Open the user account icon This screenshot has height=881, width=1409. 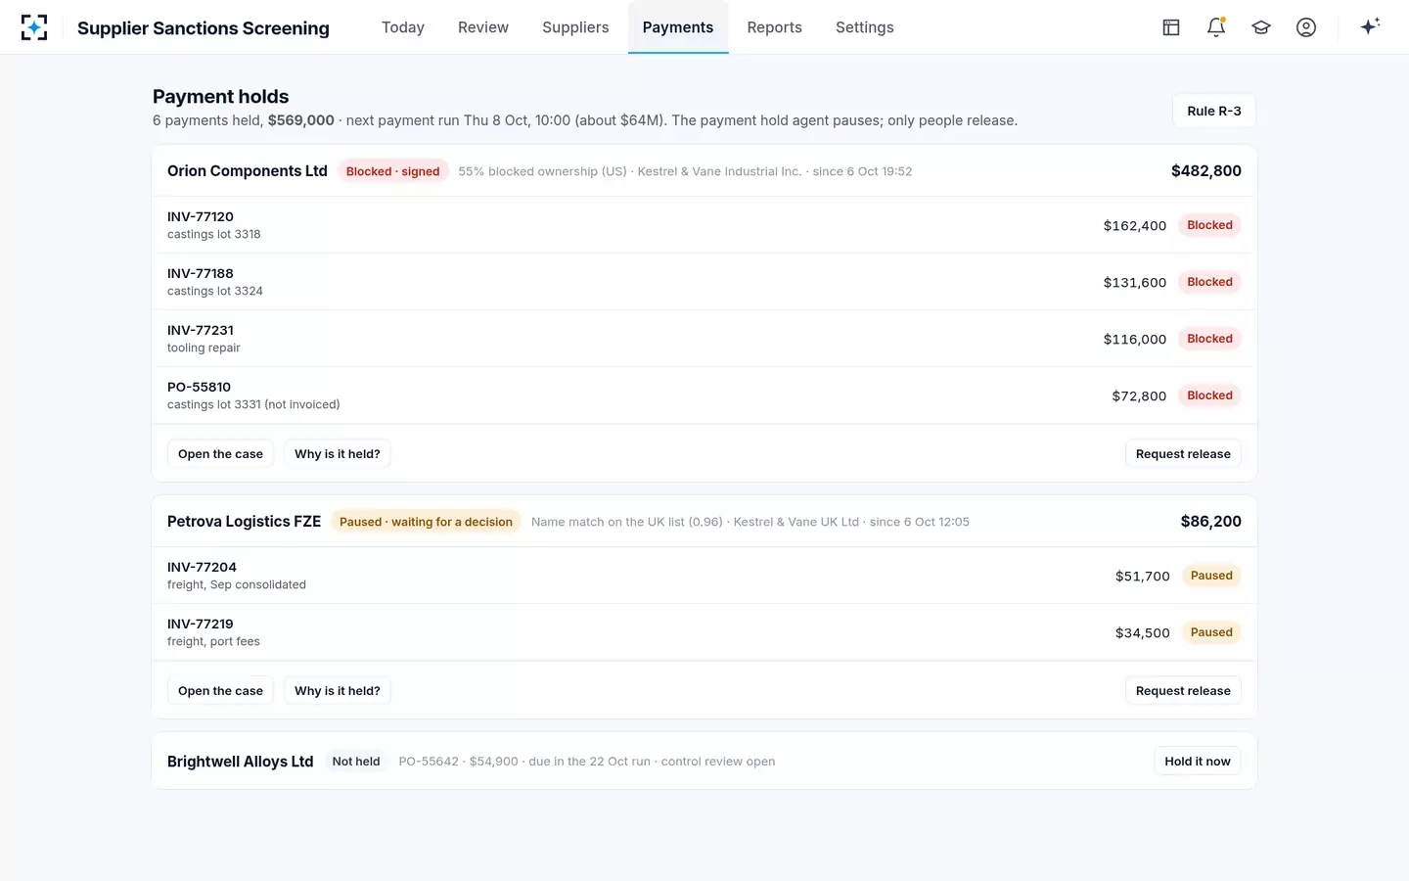pyautogui.click(x=1306, y=27)
